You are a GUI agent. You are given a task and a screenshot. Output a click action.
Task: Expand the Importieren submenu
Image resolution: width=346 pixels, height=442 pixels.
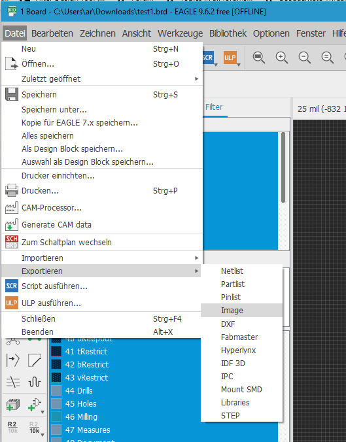pos(102,258)
